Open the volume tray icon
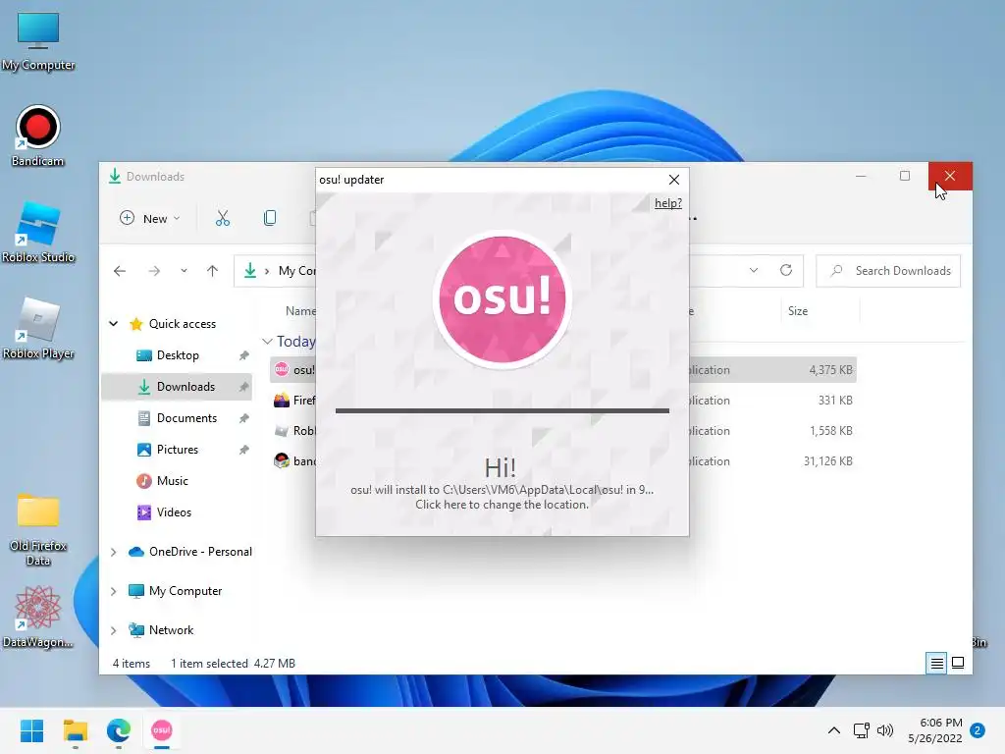 tap(885, 730)
